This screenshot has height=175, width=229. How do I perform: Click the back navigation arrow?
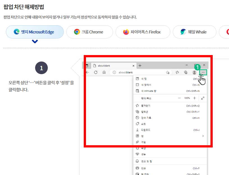(88, 72)
